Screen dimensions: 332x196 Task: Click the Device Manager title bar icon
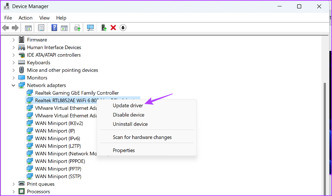tap(6, 6)
